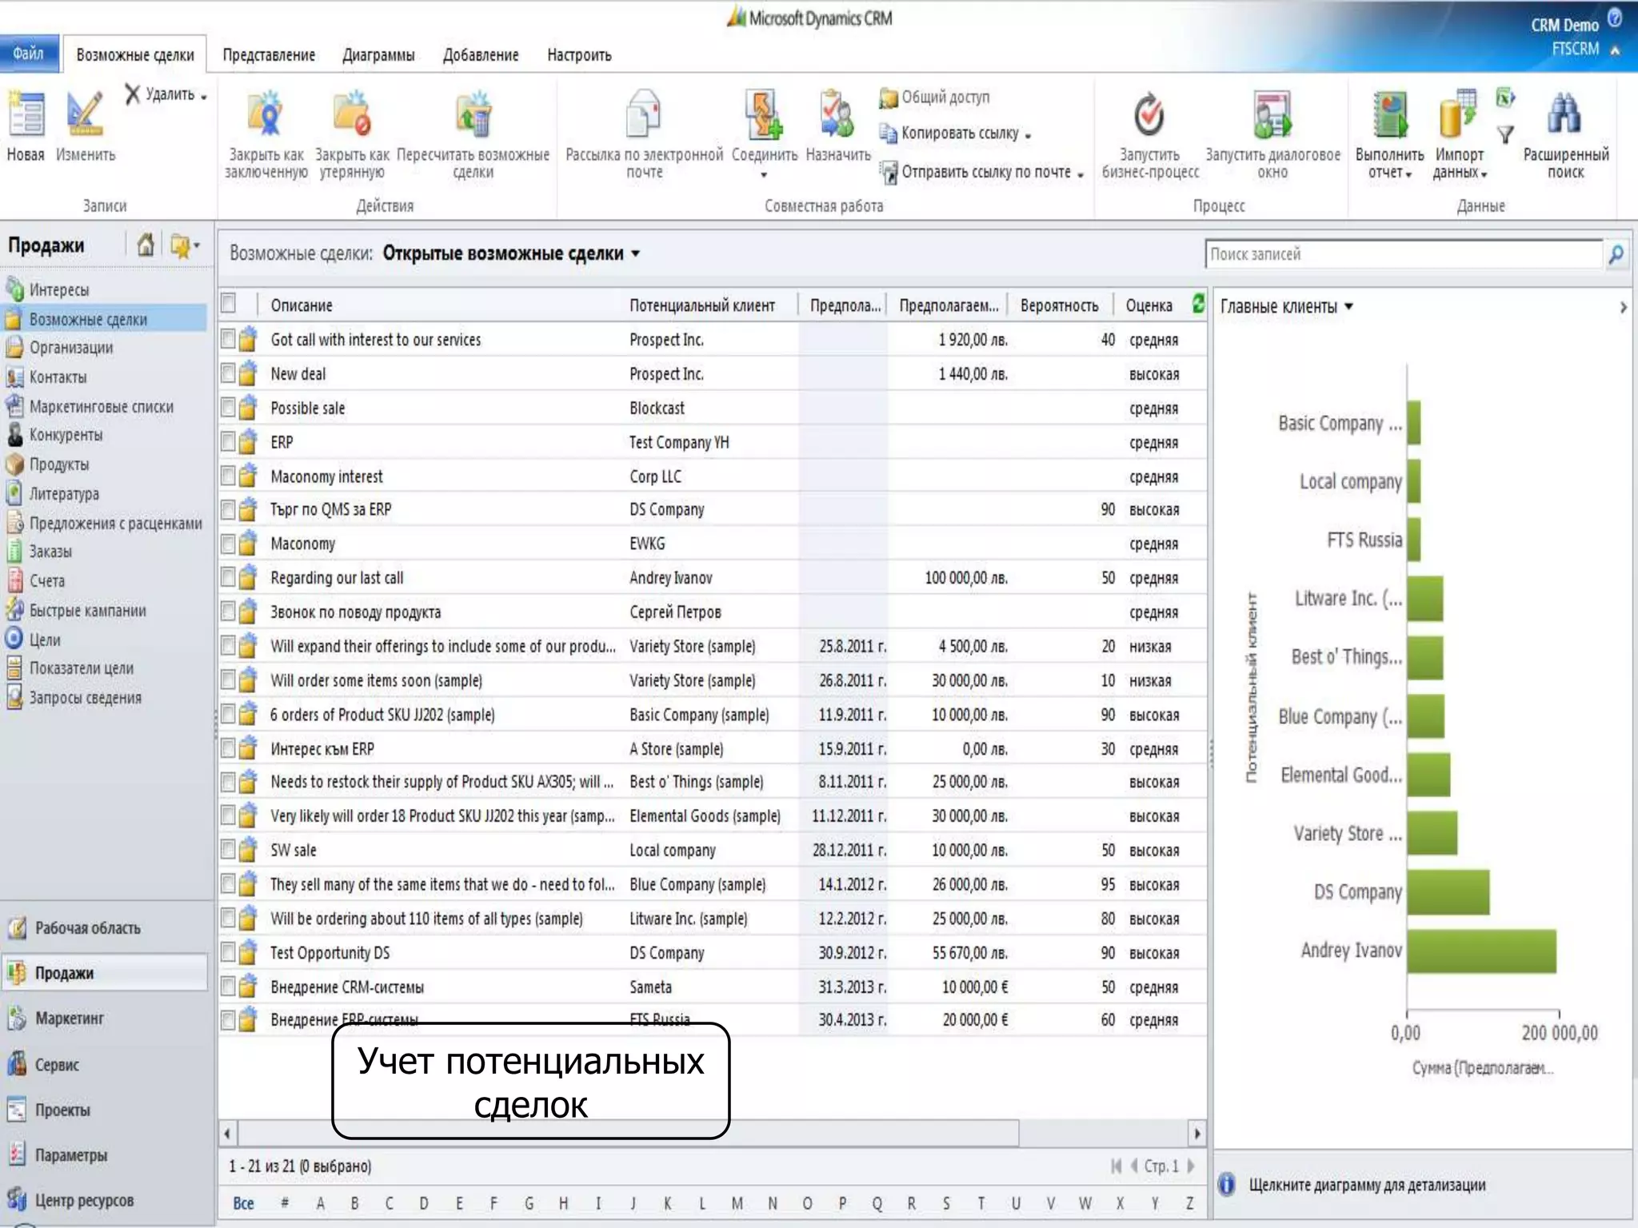Refresh the grid with green refresh icon
Viewport: 1638px width, 1228px height.
pyautogui.click(x=1197, y=304)
